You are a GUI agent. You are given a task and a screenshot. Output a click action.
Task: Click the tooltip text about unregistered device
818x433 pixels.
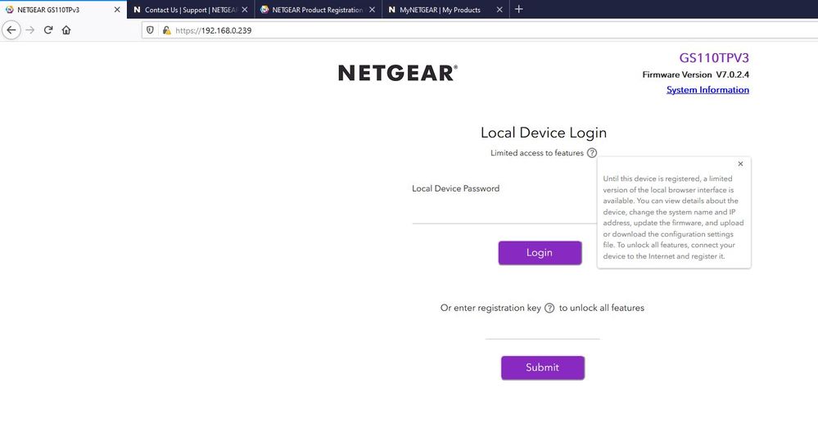click(674, 217)
